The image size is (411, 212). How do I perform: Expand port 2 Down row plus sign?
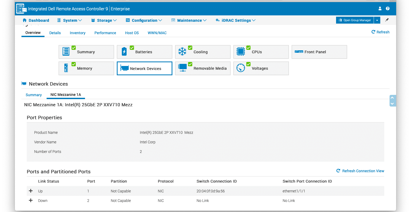31,200
